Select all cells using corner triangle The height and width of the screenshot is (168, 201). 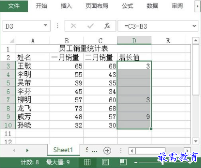pos(12,41)
